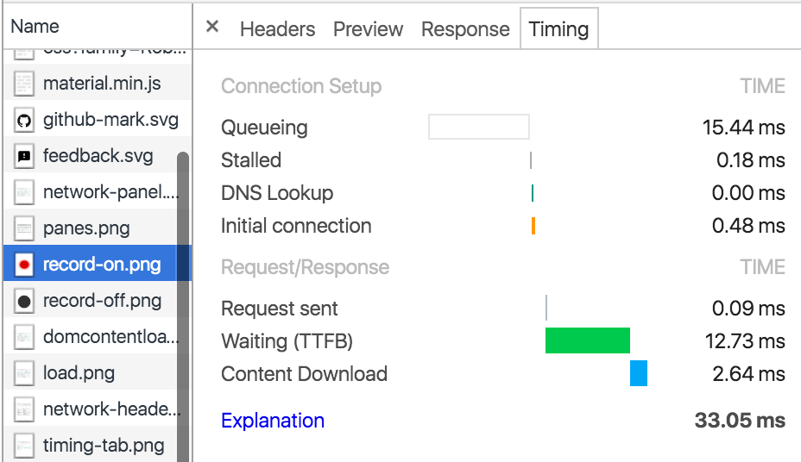The width and height of the screenshot is (801, 462).
Task: Click the GitHub mark icon beside github-mark.svg
Action: tap(25, 120)
